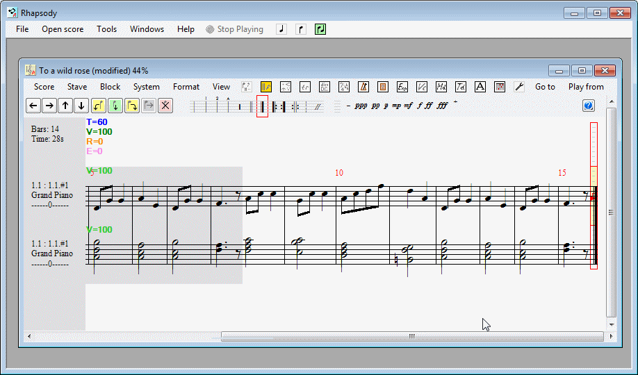Click the Open score button
The width and height of the screenshot is (638, 375).
click(63, 29)
